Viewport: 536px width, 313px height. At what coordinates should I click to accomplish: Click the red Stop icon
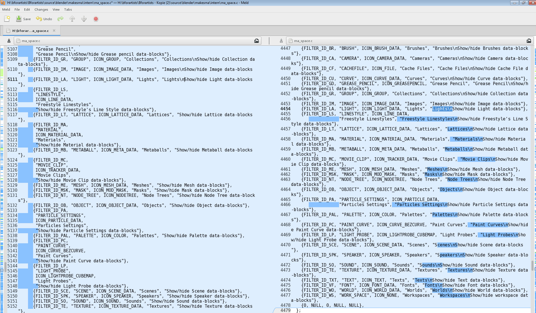96,19
